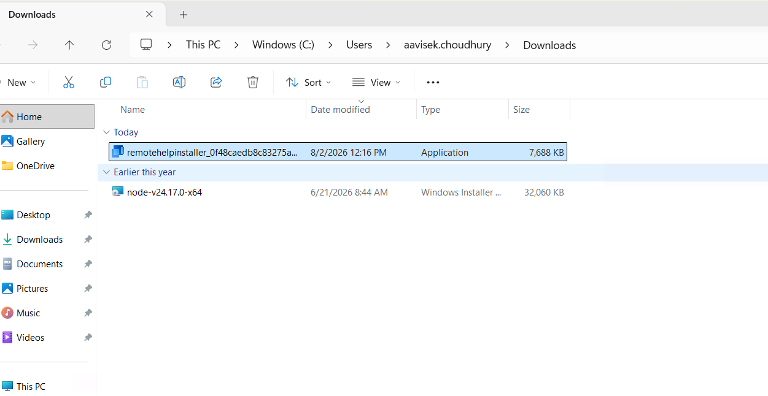Go up one folder level arrow
The image size is (768, 396).
tap(69, 45)
